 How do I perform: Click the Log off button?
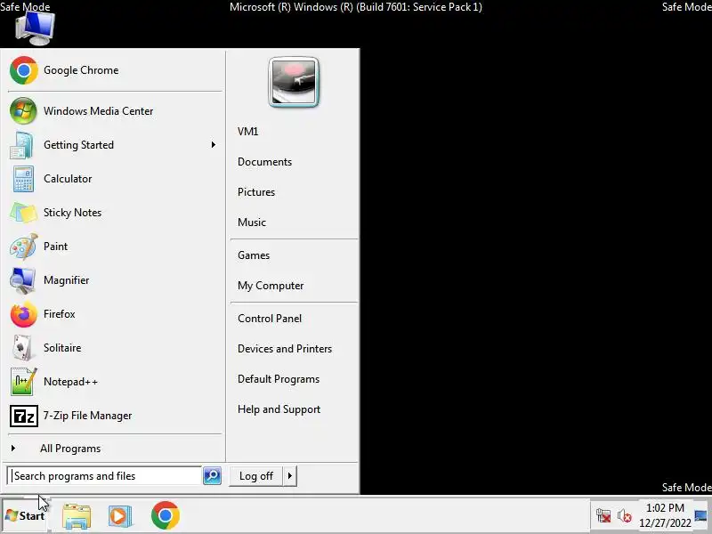pyautogui.click(x=256, y=476)
